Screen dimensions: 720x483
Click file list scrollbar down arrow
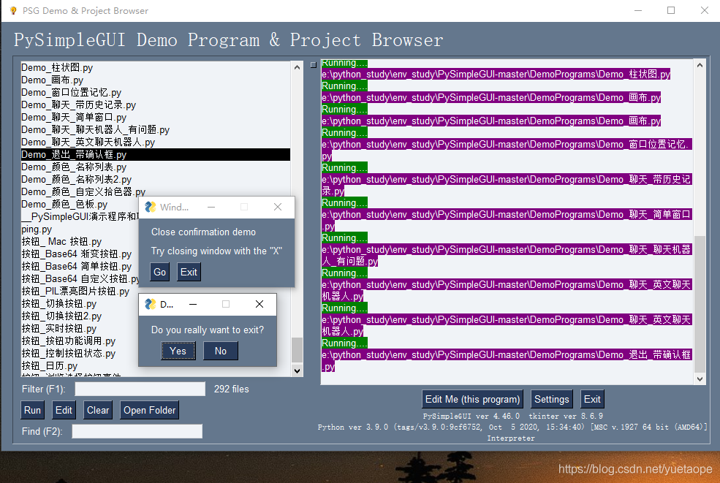[x=297, y=370]
